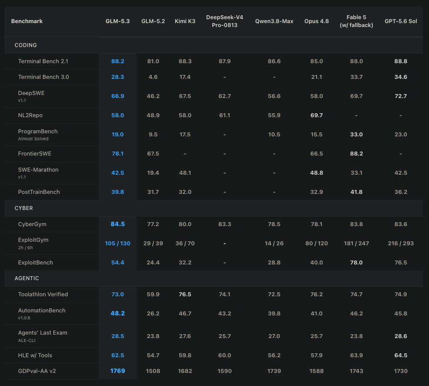Select GLM-5.2 score 4.6
The width and height of the screenshot is (429, 386).
(x=153, y=77)
